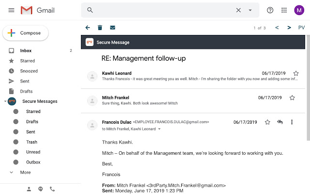Viewport: 310px width, 194px height.
Task: Open Sent under Secure Messages
Action: [x=31, y=132]
